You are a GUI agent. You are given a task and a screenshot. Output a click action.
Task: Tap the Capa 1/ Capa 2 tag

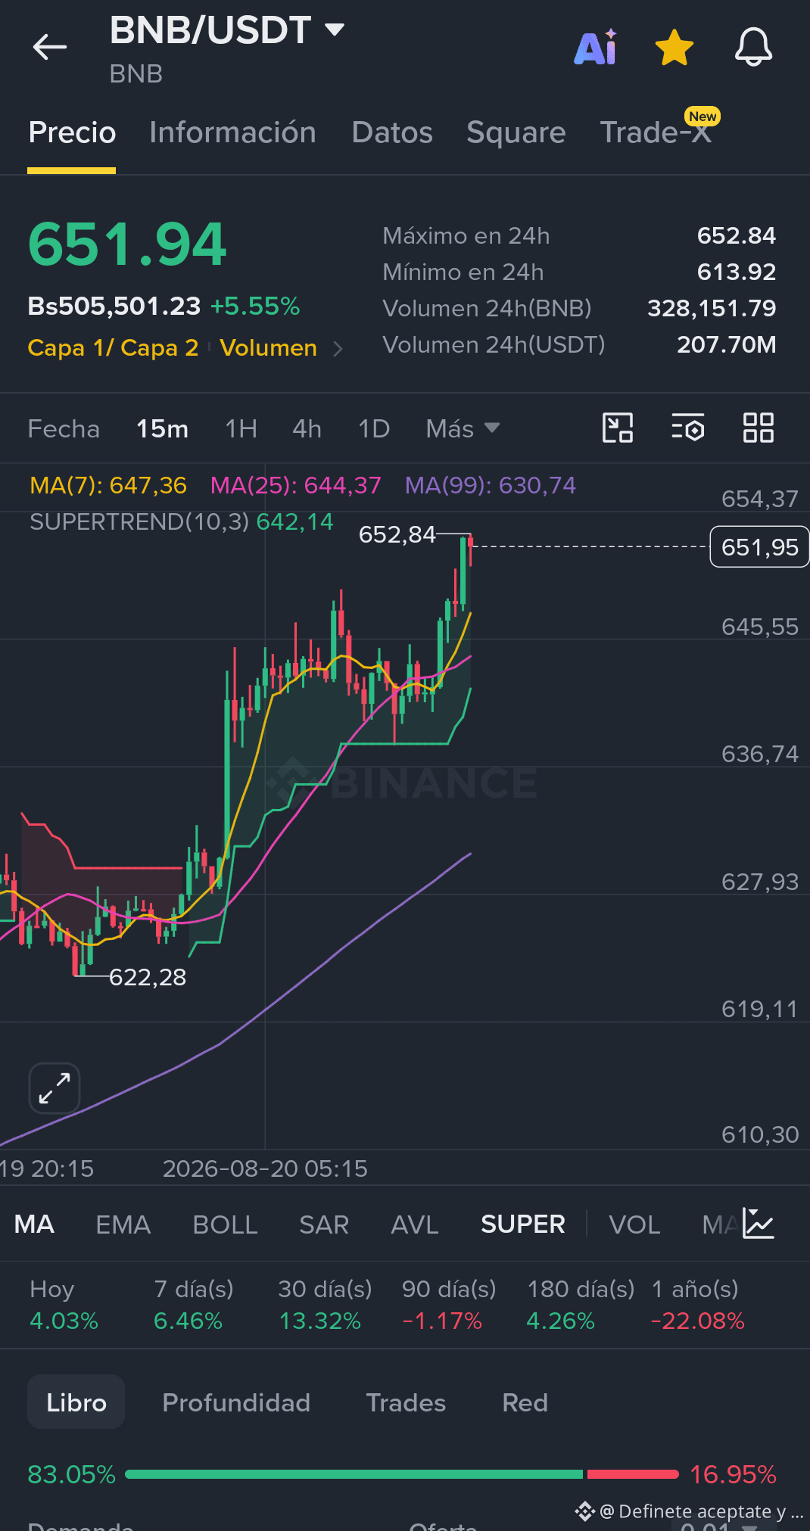(113, 347)
